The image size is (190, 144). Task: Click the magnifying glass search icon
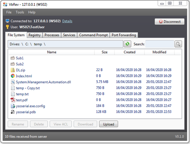tap(178, 44)
